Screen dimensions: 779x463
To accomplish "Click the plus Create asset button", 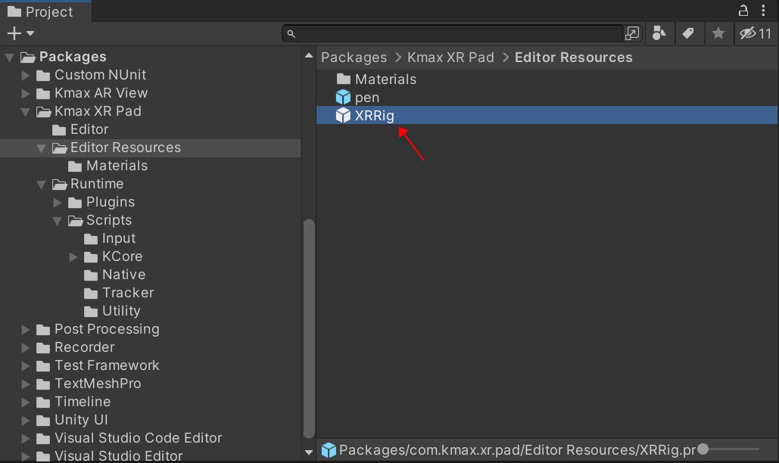I will coord(14,33).
